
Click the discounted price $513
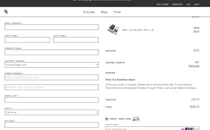pyautogui.click(x=196, y=32)
